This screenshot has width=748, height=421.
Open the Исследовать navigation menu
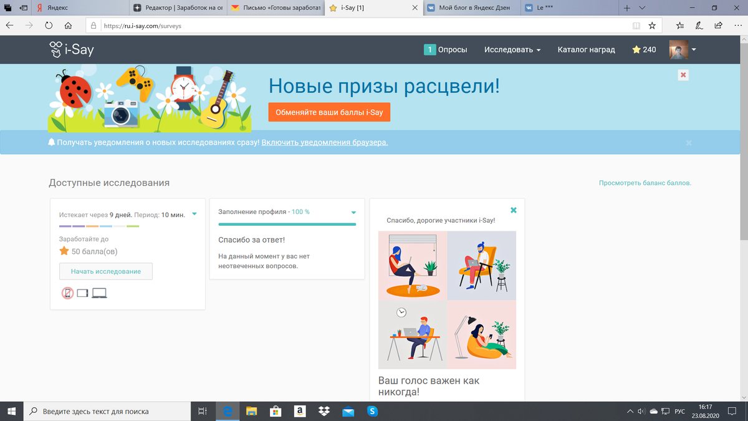coord(512,49)
